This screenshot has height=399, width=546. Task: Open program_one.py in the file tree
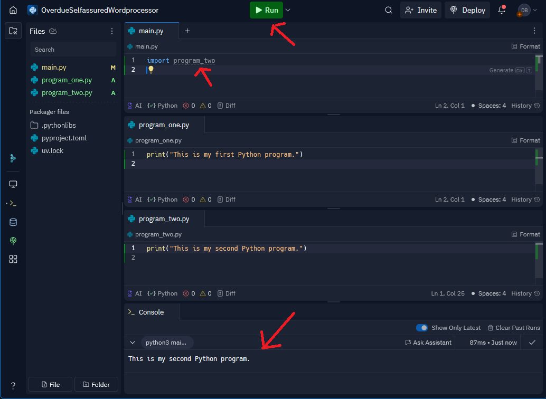[x=73, y=80]
